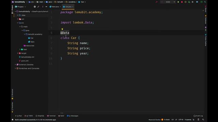Screen dimensions: 218x122
Task: Toggle the Structure side tab
Action: [x=12, y=94]
